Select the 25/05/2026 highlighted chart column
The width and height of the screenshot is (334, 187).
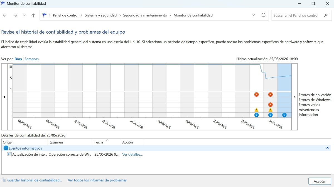click(284, 90)
